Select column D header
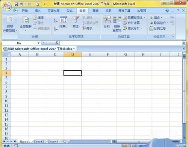Screen dimensions: 188x147 [73, 55]
